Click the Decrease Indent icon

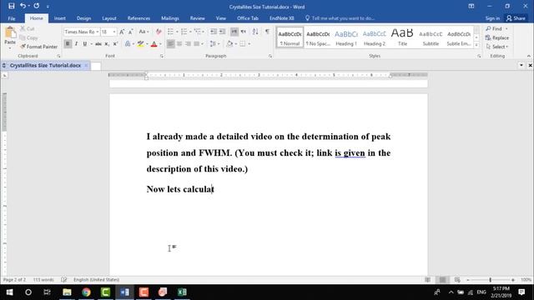pos(214,32)
